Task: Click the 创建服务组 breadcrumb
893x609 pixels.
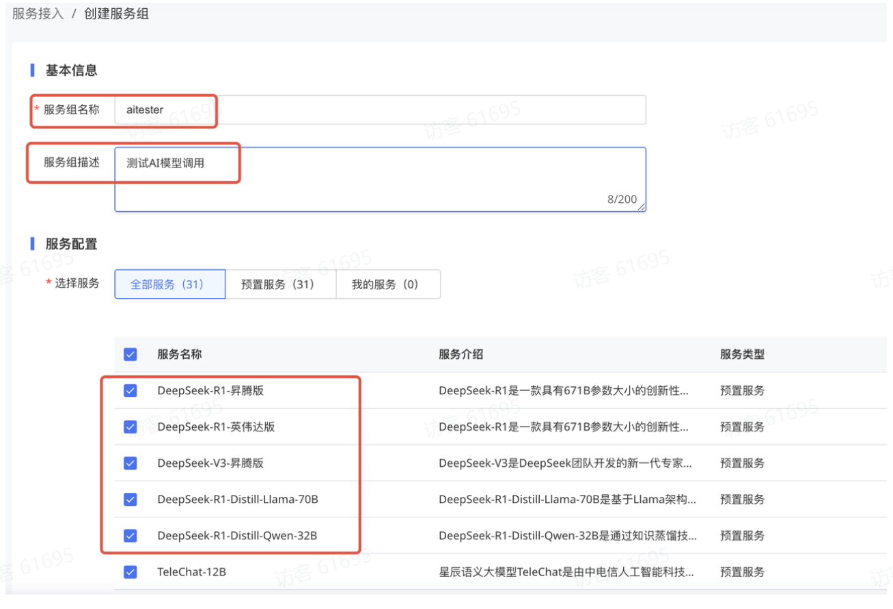Action: (116, 14)
